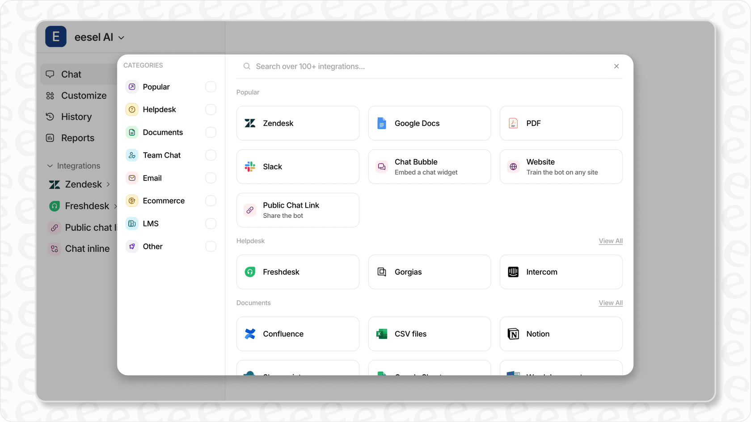Toggle the Helpdesk category checkbox
Screen dimensions: 751x422
tap(211, 109)
